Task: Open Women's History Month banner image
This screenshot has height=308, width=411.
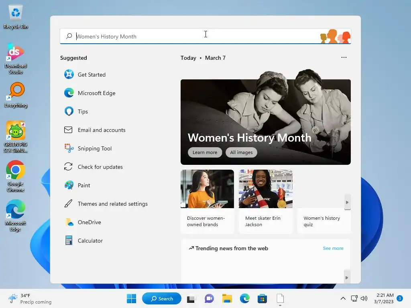Action: tap(266, 117)
